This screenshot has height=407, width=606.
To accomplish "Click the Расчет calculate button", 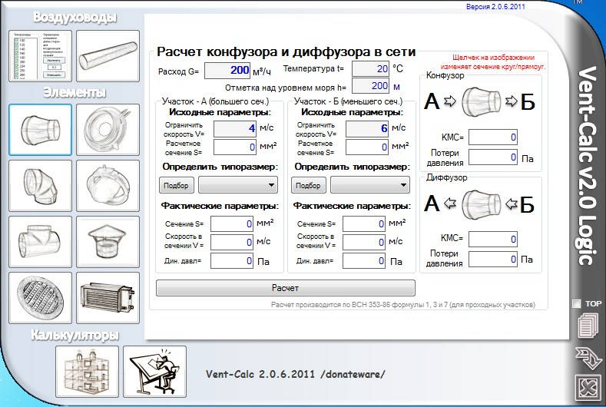I will 285,288.
